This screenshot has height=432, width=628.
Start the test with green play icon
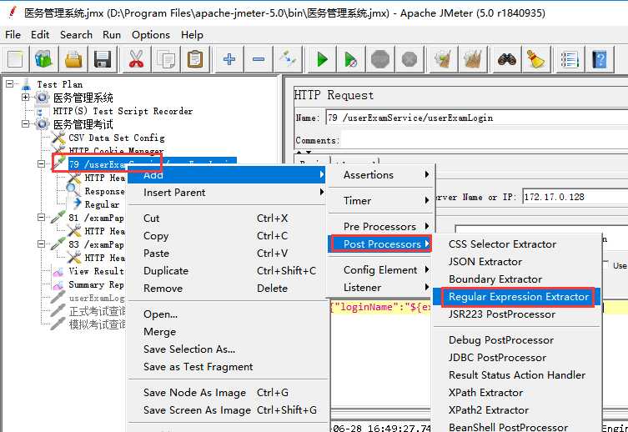322,60
